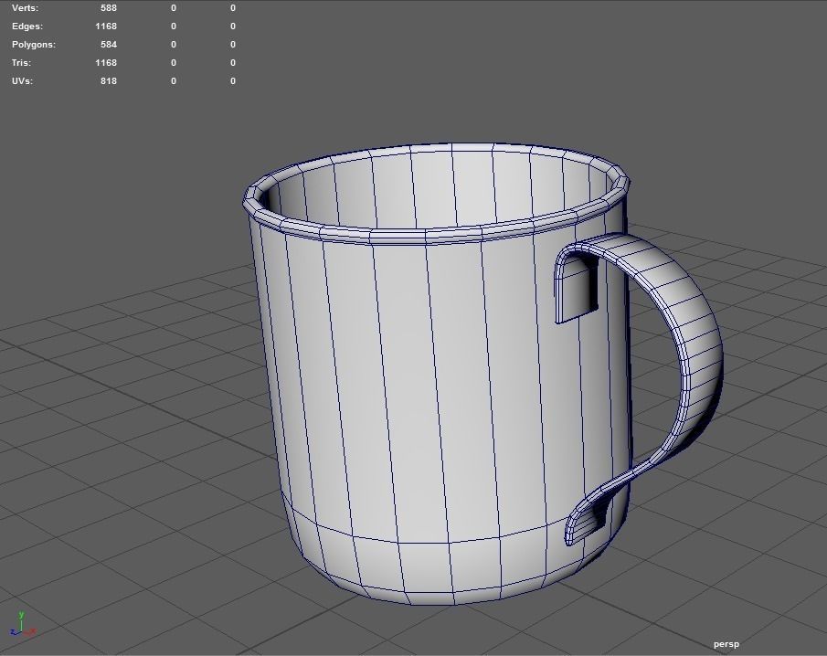Click the persp camera name label
This screenshot has height=656, width=827.
(726, 644)
